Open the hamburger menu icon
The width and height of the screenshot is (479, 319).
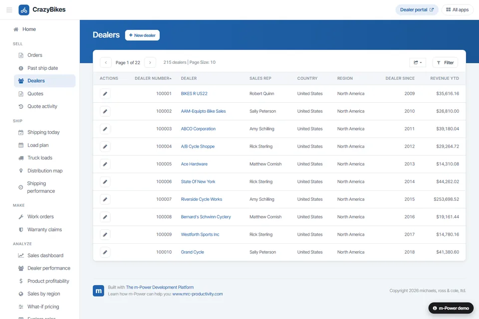tap(9, 10)
